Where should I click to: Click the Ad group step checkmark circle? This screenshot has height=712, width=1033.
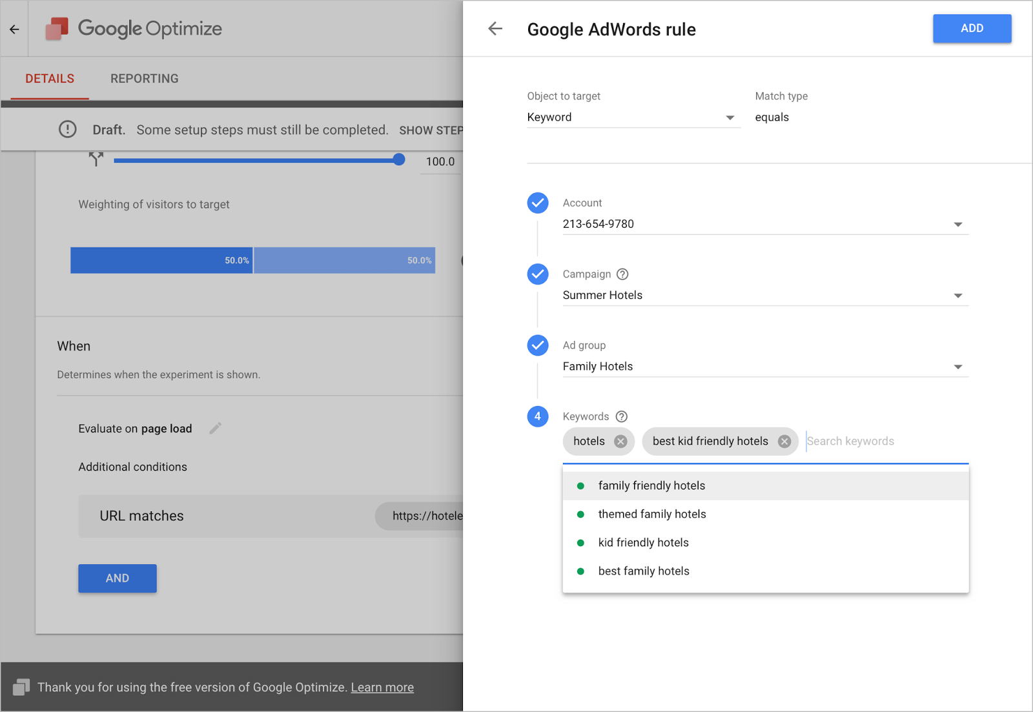[538, 345]
